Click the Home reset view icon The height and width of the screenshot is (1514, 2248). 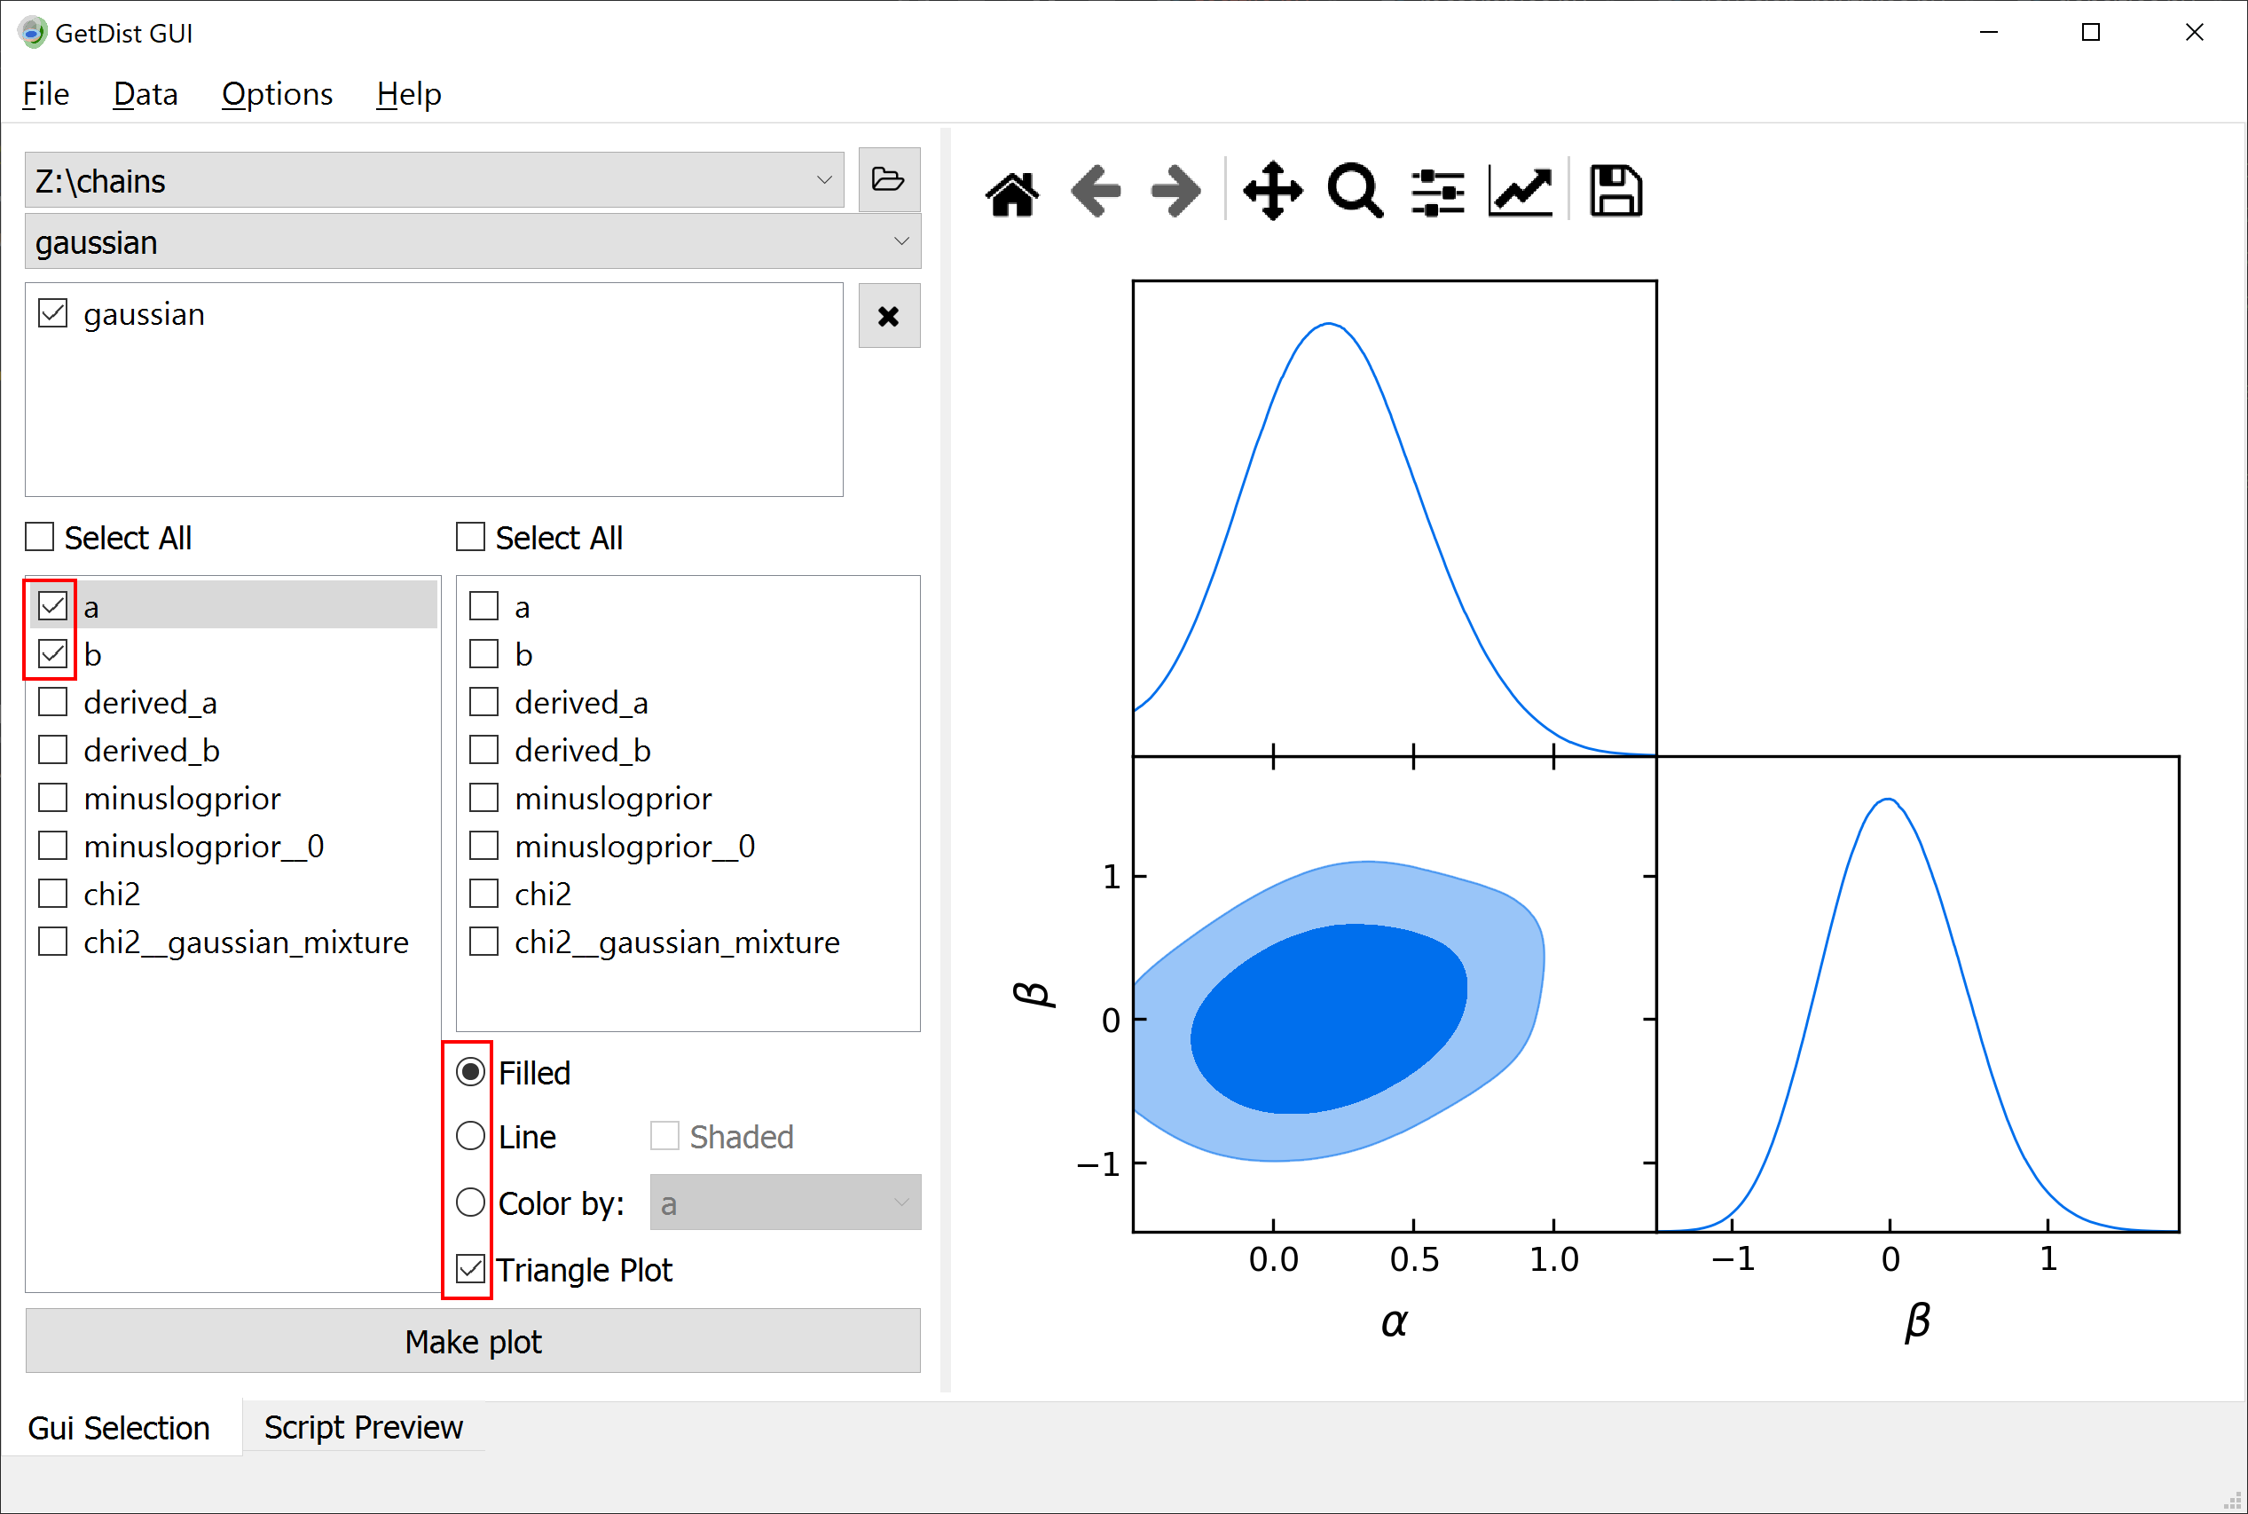point(1012,193)
